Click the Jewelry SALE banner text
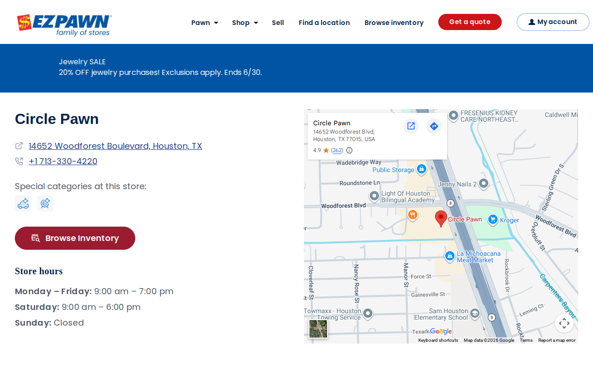 82,62
